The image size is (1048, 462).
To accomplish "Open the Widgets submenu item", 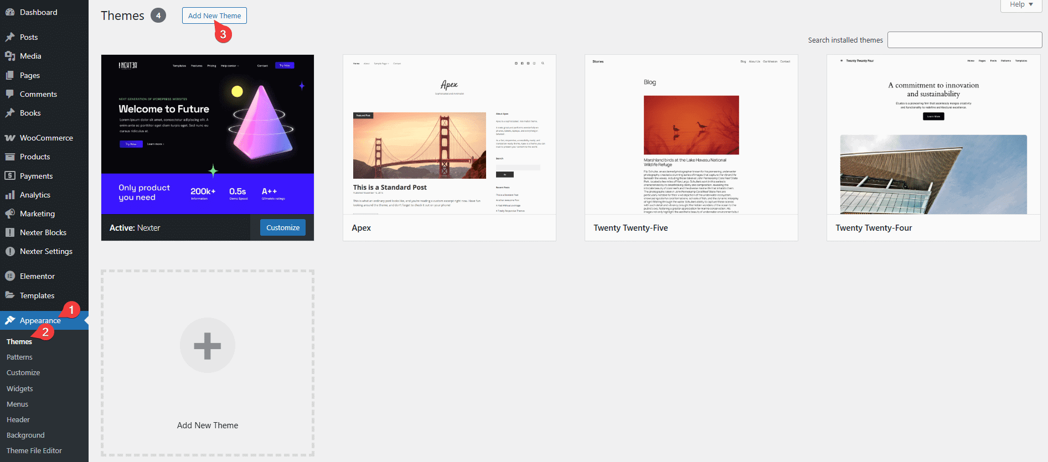I will [x=20, y=389].
